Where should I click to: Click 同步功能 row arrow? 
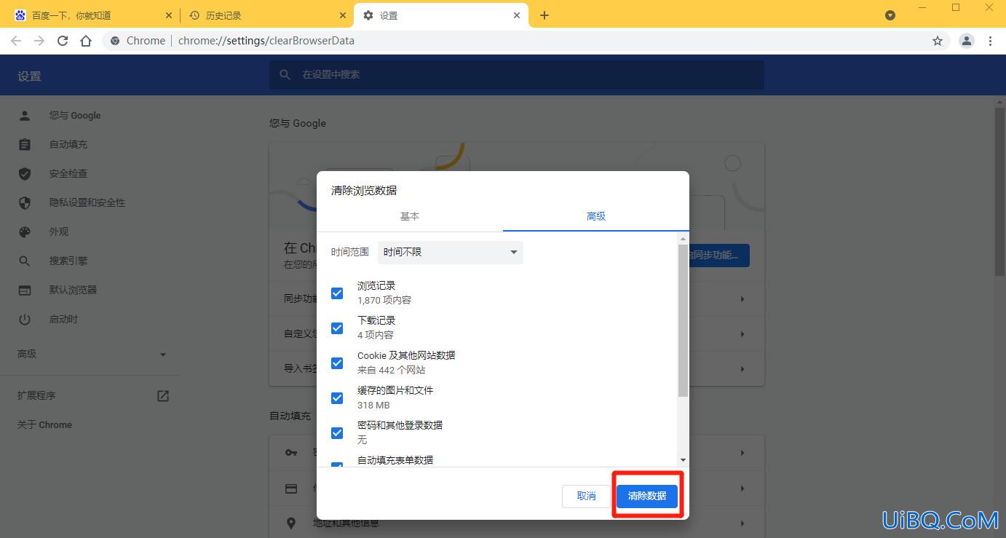(x=742, y=299)
